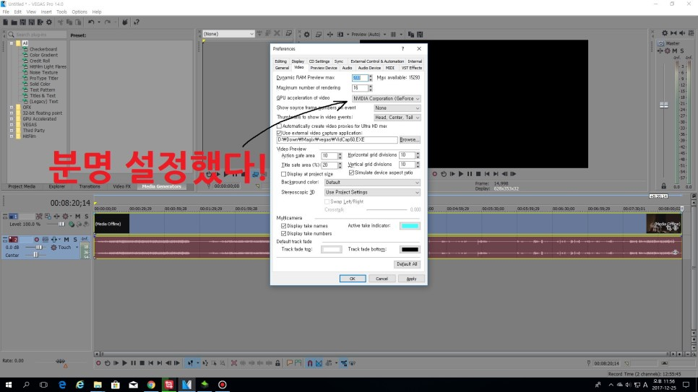698x392 pixels.
Task: Expand the GPU Accelerated folder
Action: (x=12, y=119)
